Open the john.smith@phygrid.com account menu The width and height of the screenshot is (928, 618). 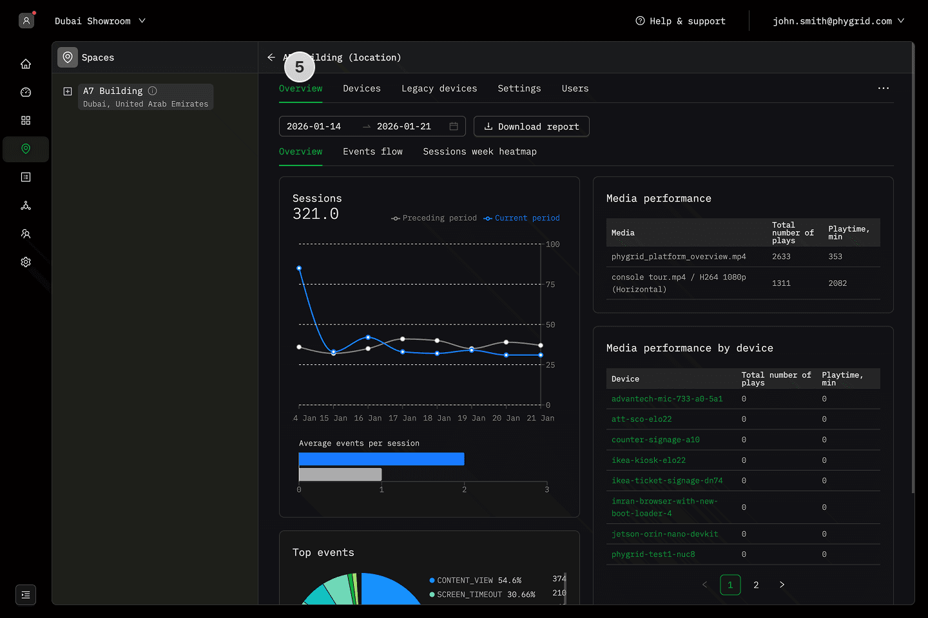coord(838,21)
